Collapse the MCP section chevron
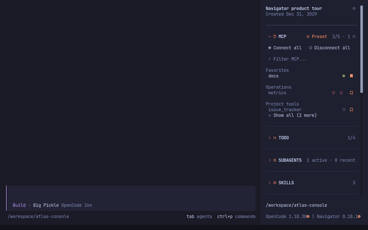The width and height of the screenshot is (368, 230). [270, 37]
